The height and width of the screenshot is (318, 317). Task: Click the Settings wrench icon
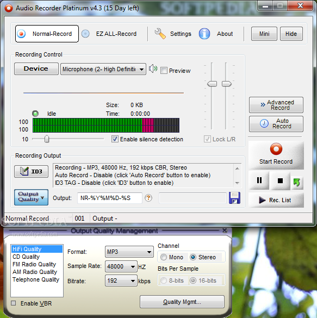click(160, 34)
